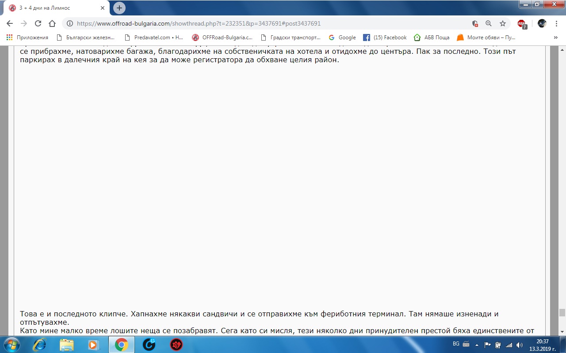Expand the hidden bookmarks chevron

(x=556, y=38)
